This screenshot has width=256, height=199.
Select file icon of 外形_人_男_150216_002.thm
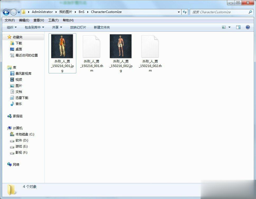pyautogui.click(x=150, y=46)
